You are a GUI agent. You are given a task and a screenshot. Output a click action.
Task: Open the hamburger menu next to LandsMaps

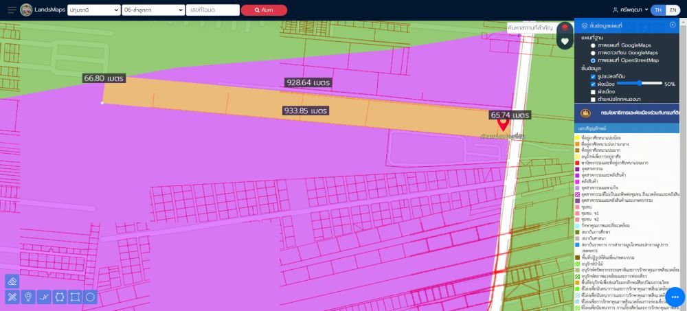12,10
